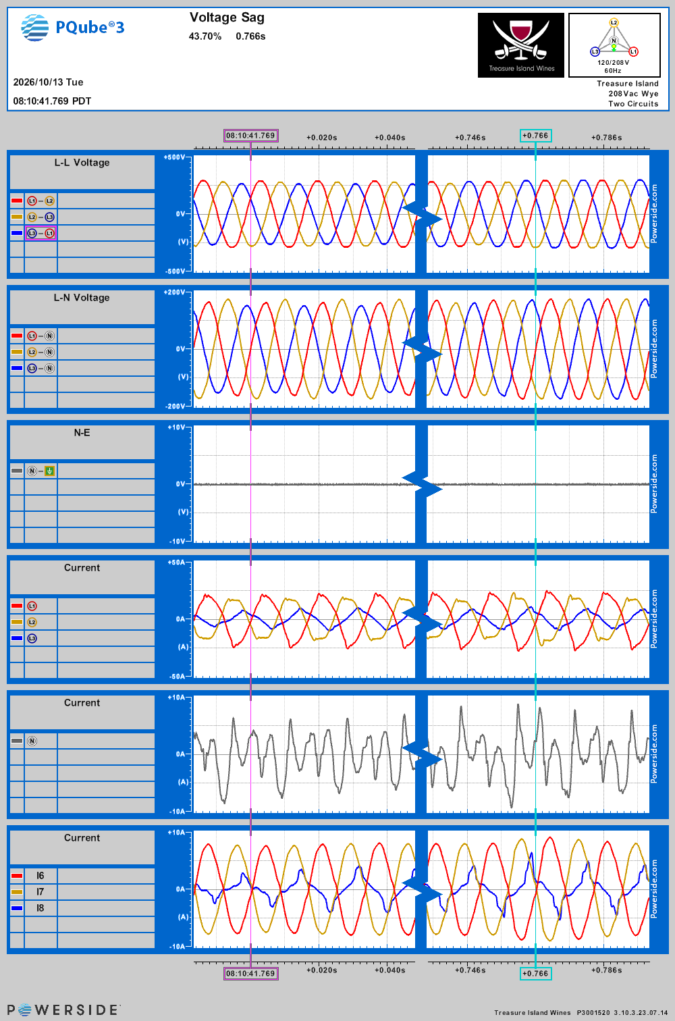Select the highlighted L3–L1 phase icons
675x1021 pixels.
pos(40,233)
